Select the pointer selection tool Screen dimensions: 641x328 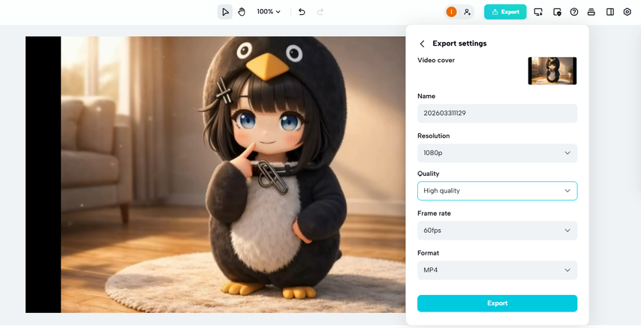coord(225,12)
